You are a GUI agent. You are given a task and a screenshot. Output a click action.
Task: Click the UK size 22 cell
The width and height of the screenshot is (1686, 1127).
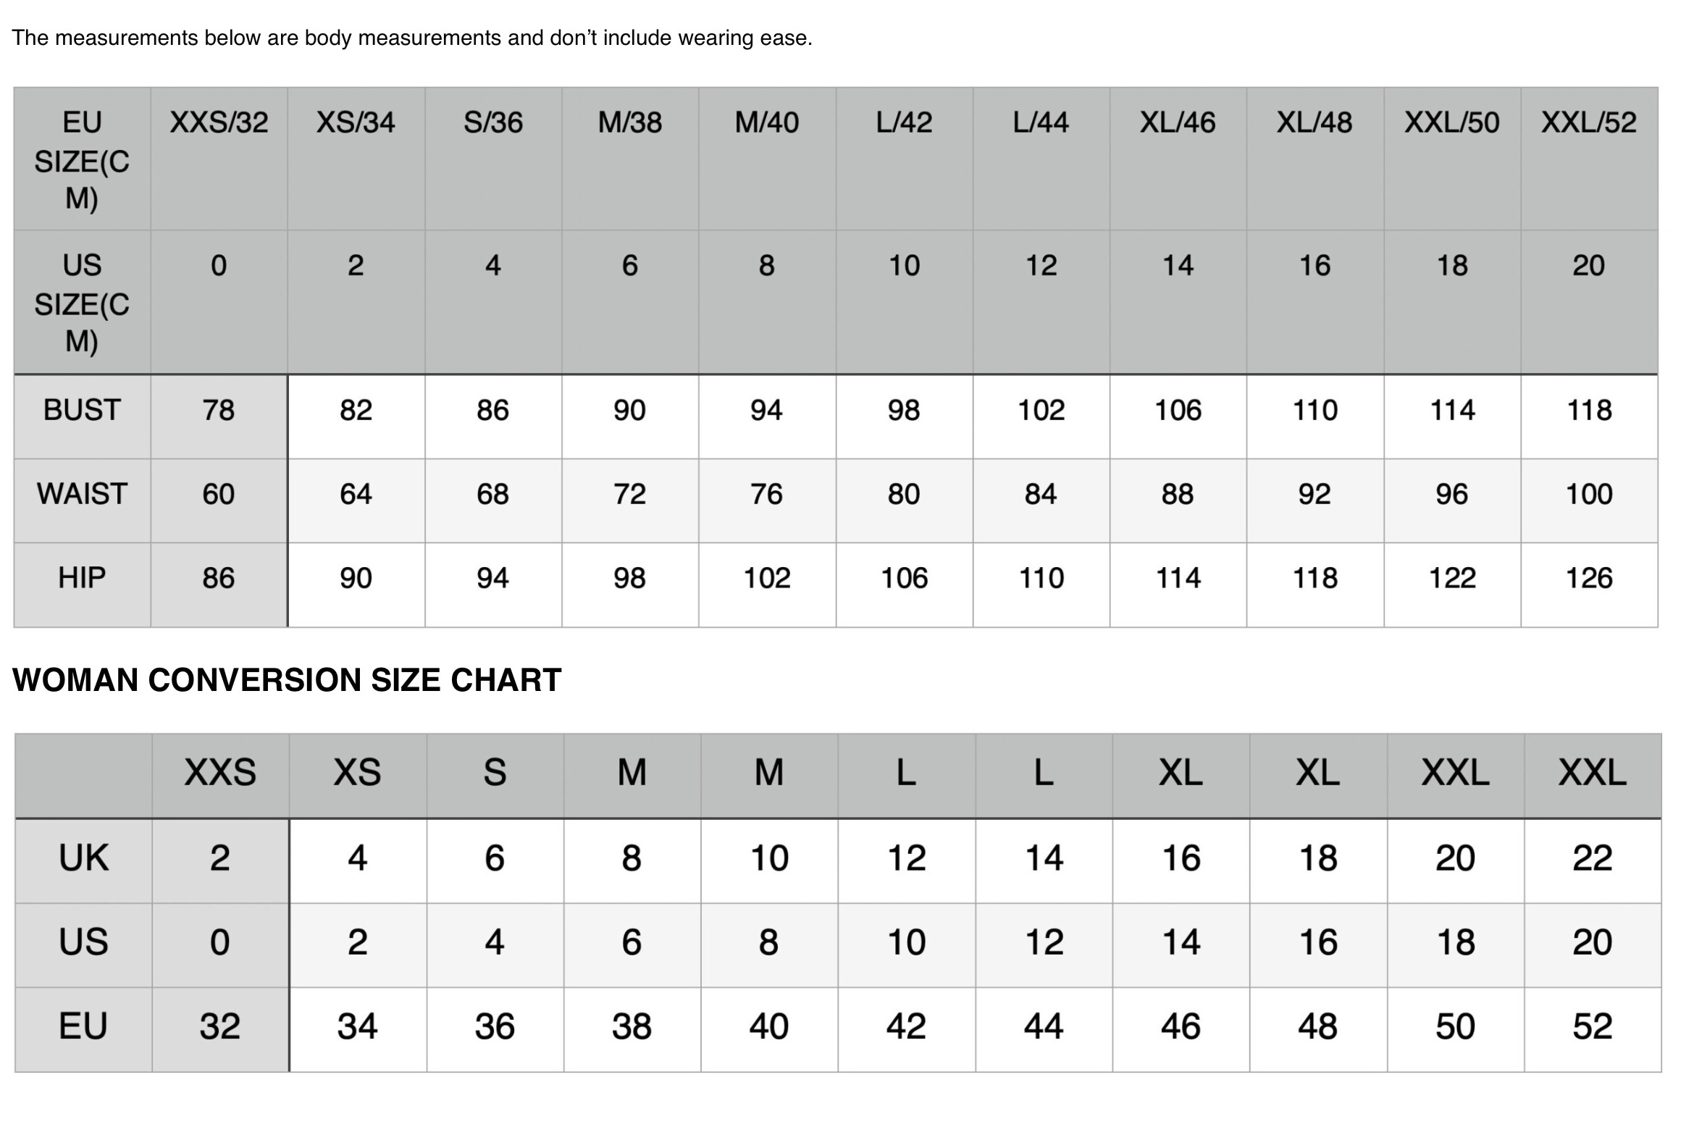1592,858
